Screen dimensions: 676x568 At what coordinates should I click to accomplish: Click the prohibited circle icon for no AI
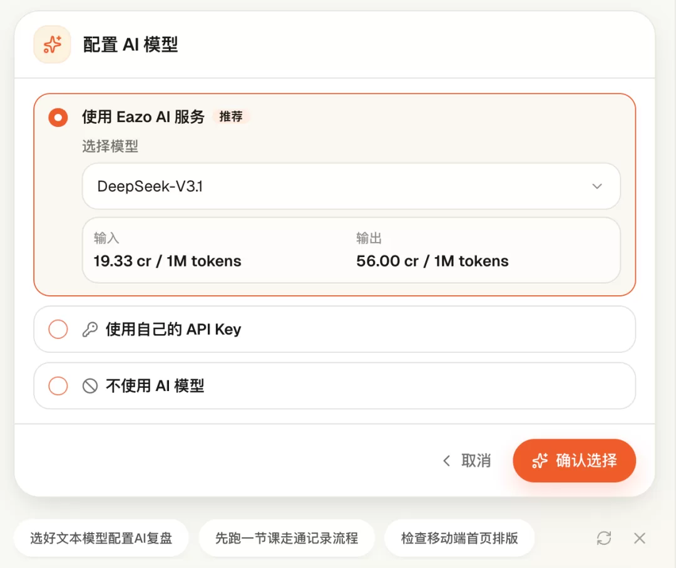click(90, 386)
